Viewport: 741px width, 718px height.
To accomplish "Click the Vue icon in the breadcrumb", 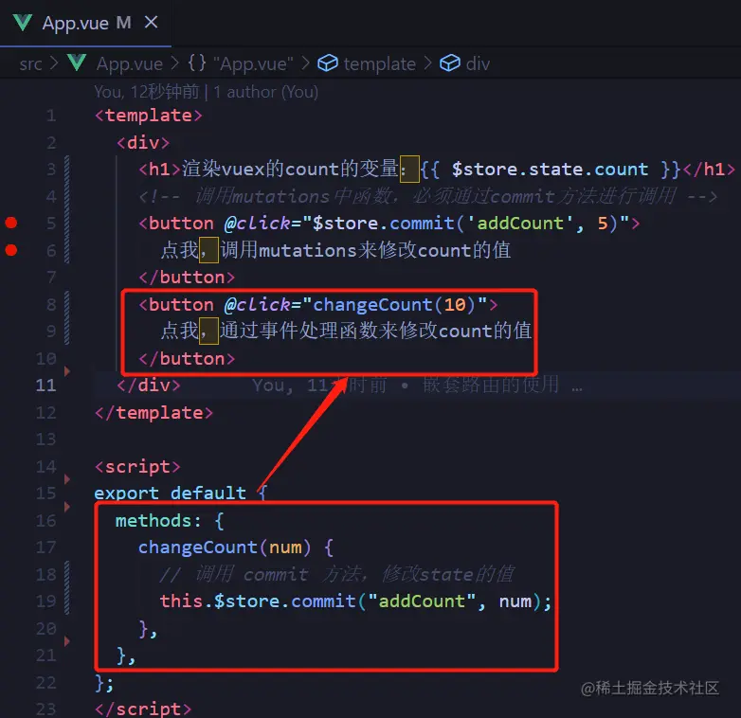I will tap(77, 63).
